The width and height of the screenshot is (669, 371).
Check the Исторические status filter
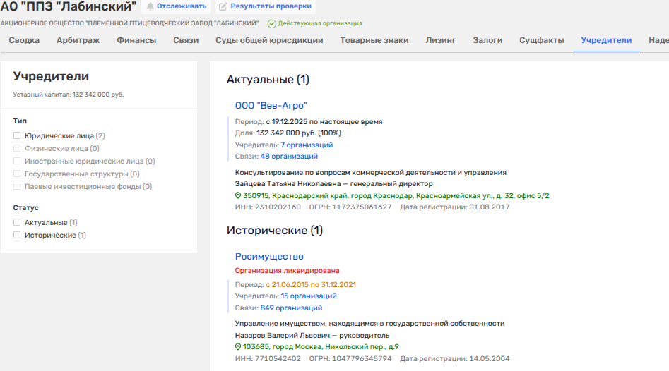point(17,235)
